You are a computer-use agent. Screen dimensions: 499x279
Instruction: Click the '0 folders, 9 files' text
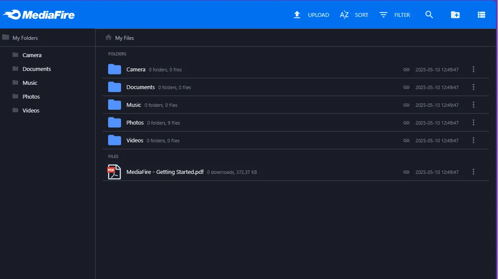coord(163,123)
